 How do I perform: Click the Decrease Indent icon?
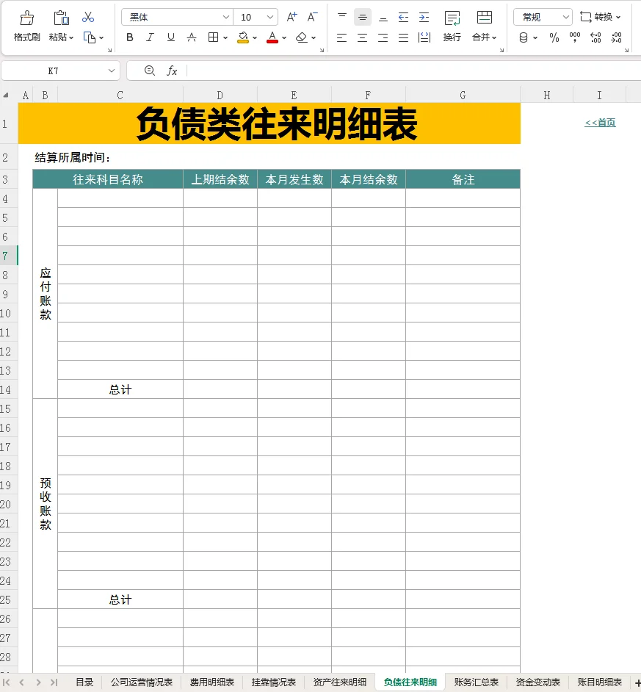[x=403, y=17]
